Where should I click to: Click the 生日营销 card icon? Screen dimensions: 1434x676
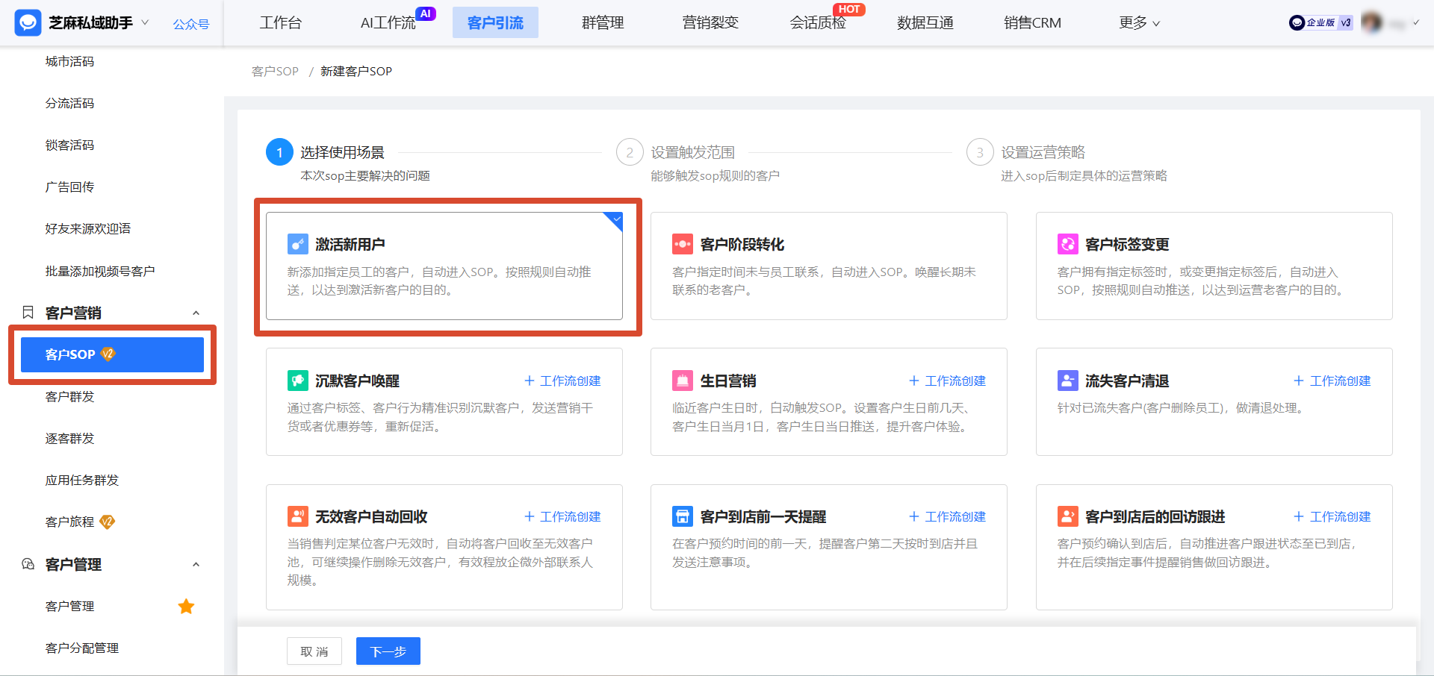[x=683, y=381]
